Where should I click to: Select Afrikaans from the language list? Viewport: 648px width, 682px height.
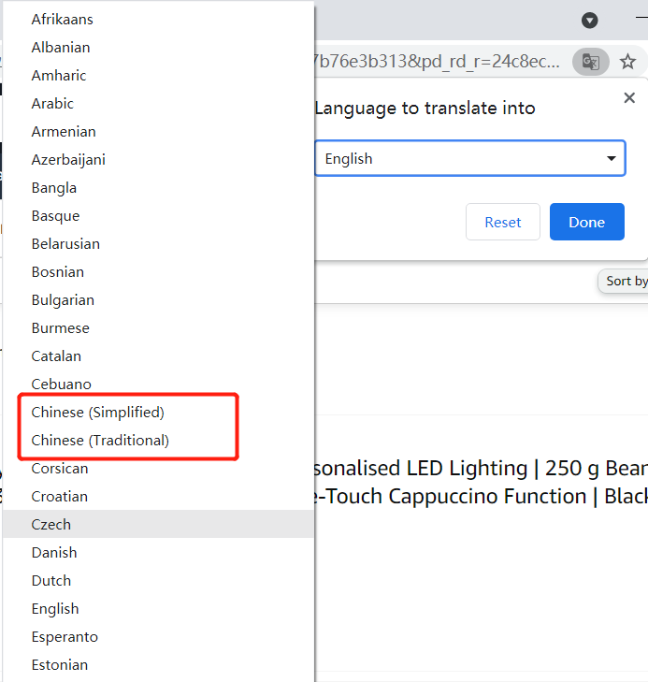[158, 19]
